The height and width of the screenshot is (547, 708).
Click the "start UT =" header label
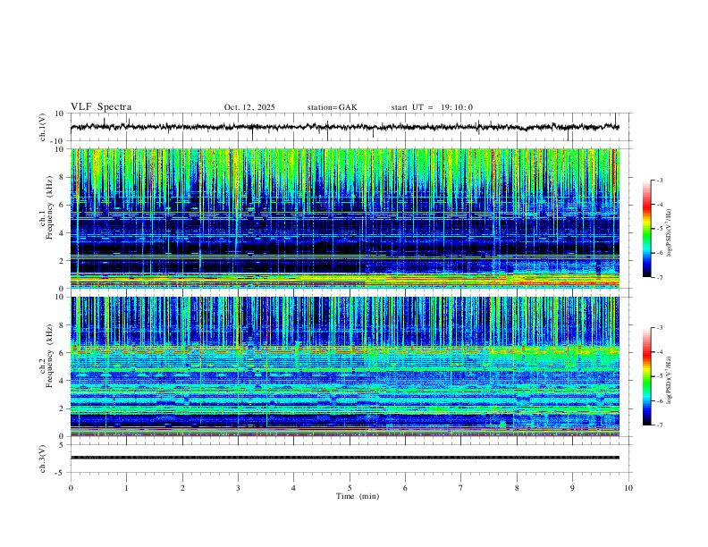point(412,107)
